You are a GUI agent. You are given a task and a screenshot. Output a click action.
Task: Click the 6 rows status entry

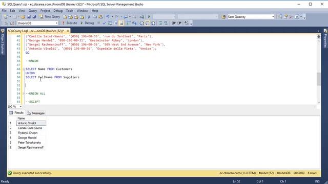click(x=312, y=173)
